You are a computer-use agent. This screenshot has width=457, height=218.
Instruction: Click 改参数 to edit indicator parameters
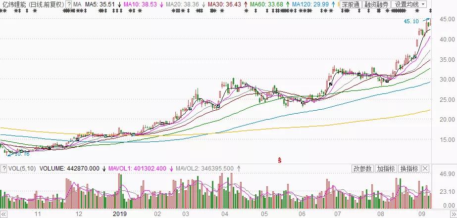tap(362, 169)
